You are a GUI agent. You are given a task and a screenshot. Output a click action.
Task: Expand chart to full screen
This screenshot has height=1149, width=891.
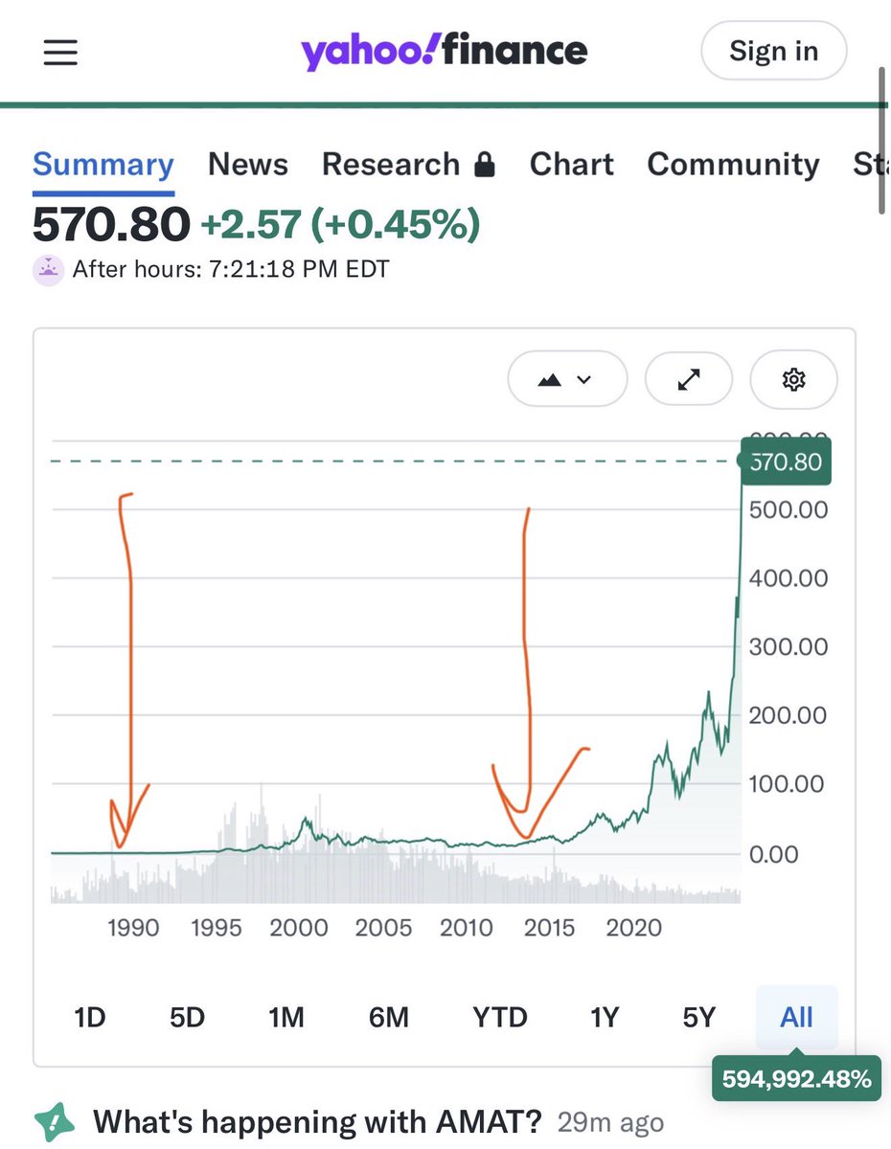click(x=689, y=380)
